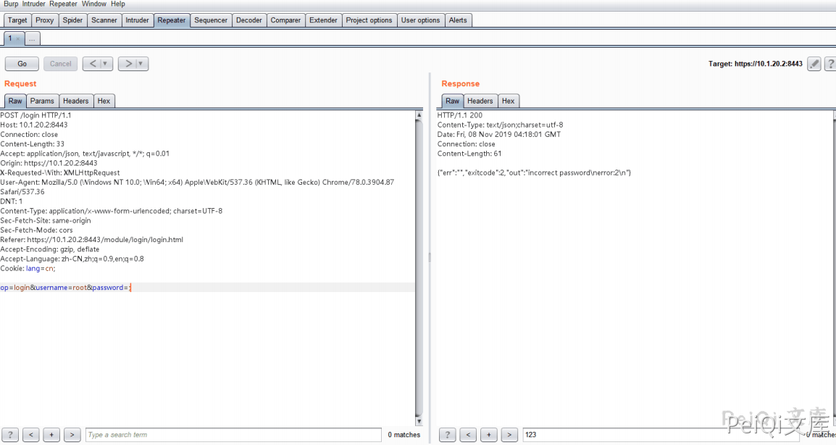The width and height of the screenshot is (836, 445).
Task: Click the request pane vertical scrollbar
Action: (419, 268)
